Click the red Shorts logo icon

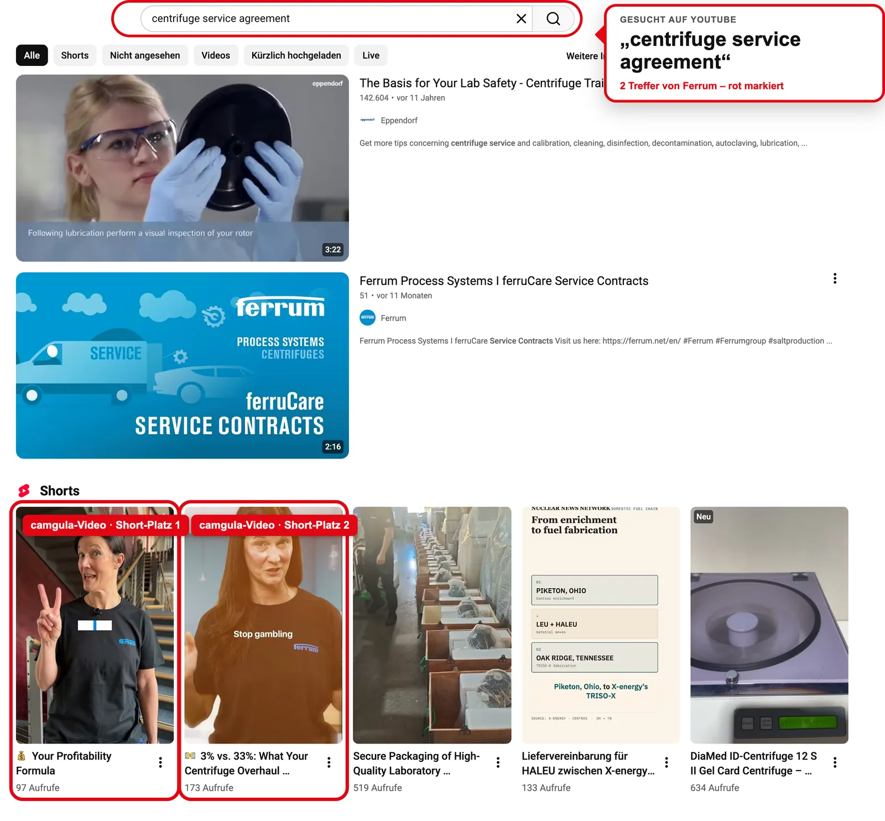(24, 491)
